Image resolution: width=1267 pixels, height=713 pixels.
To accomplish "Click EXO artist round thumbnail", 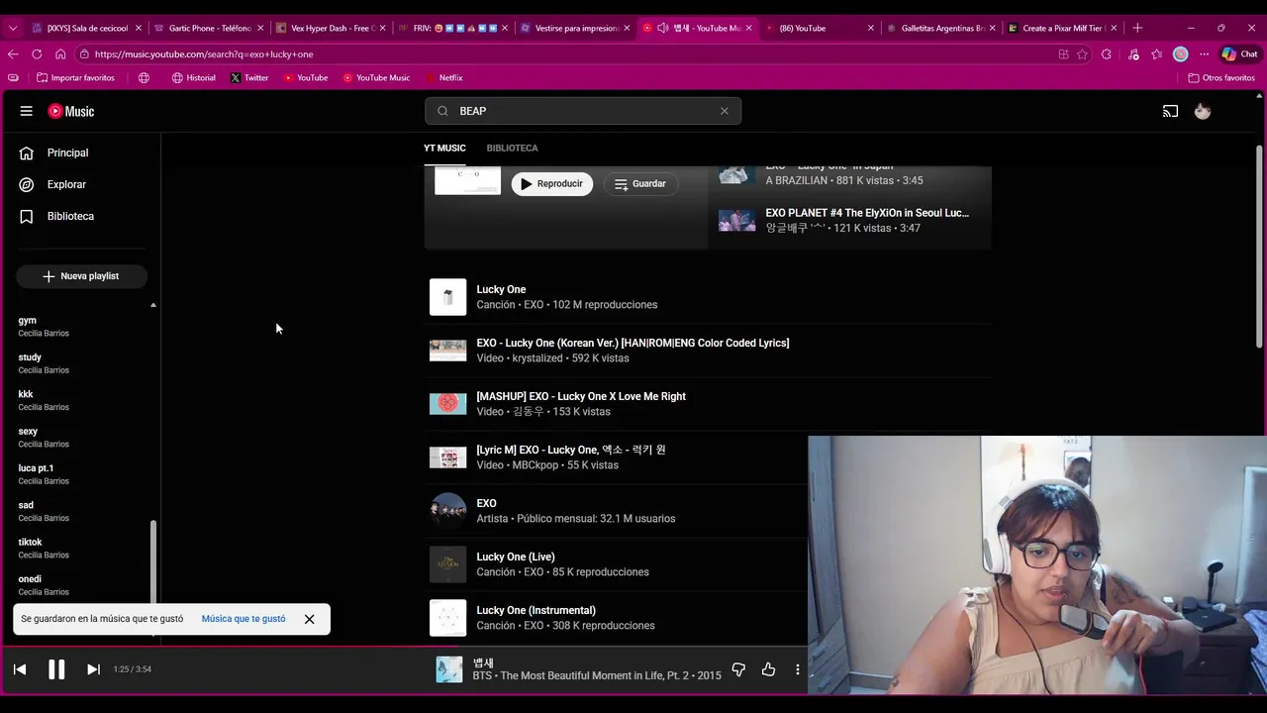I will click(x=447, y=511).
